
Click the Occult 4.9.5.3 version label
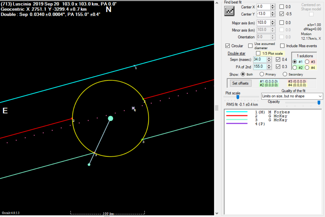tap(10, 213)
